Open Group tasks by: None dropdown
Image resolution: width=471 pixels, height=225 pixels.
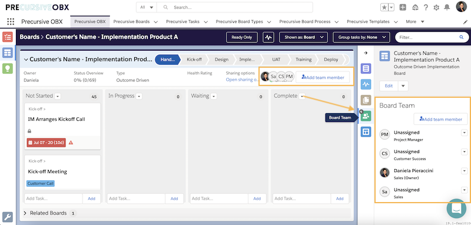[x=361, y=37]
